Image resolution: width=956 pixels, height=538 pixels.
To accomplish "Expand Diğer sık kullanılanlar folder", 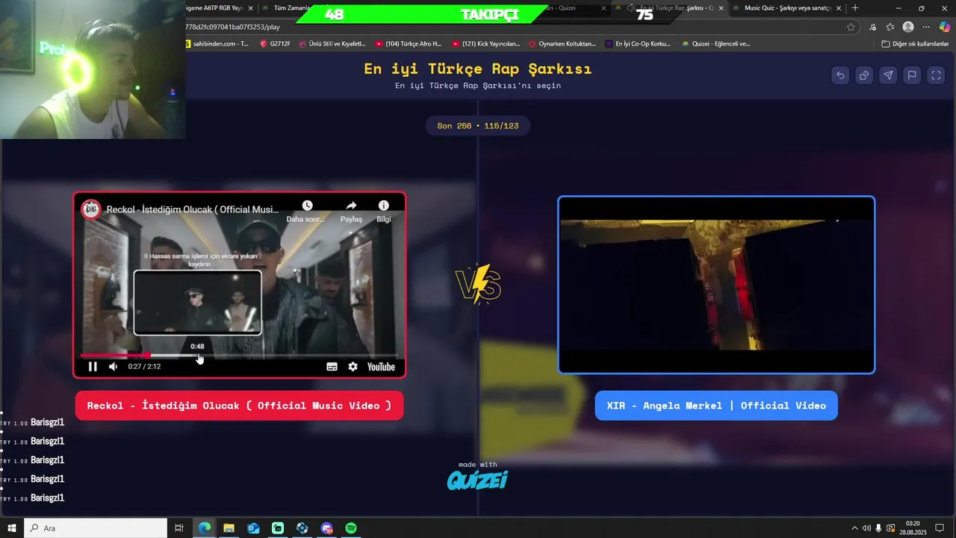I will (x=915, y=43).
